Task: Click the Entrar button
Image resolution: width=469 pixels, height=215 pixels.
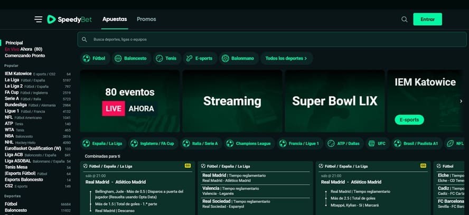Action: (427, 19)
